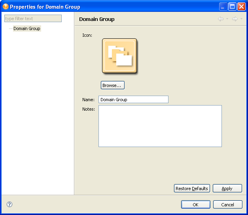Click Restore Defaults button

click(192, 188)
